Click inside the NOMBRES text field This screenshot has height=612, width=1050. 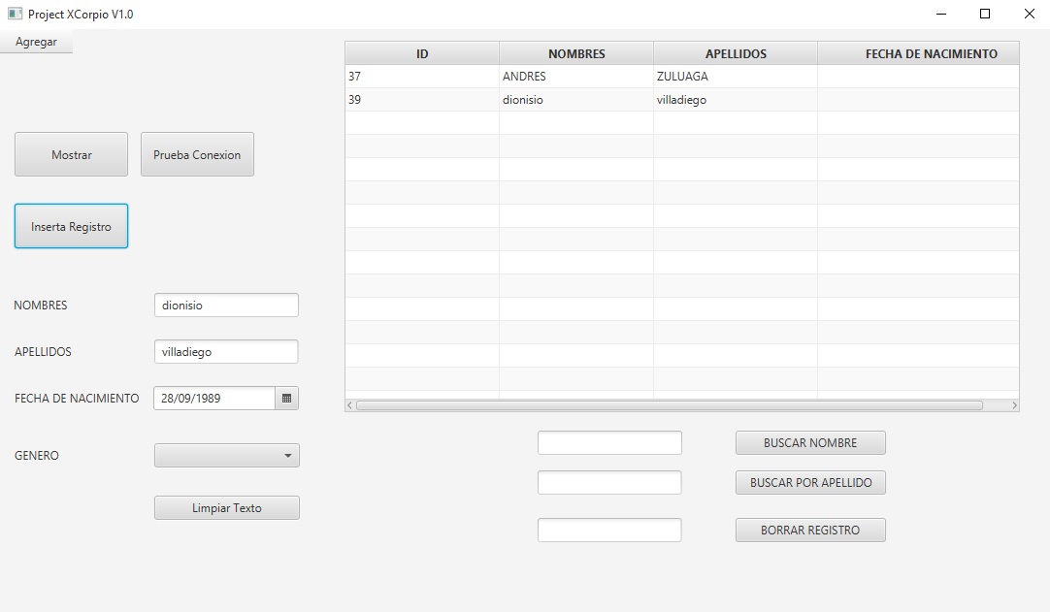point(226,305)
